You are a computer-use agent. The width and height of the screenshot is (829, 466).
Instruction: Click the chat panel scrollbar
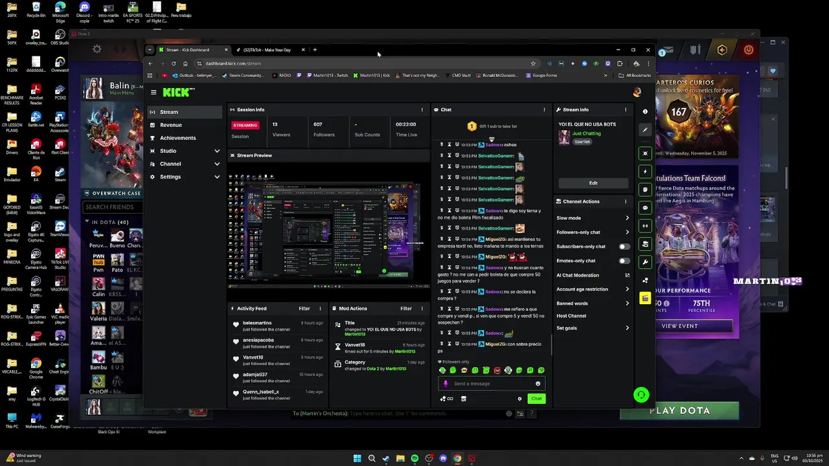pos(551,345)
